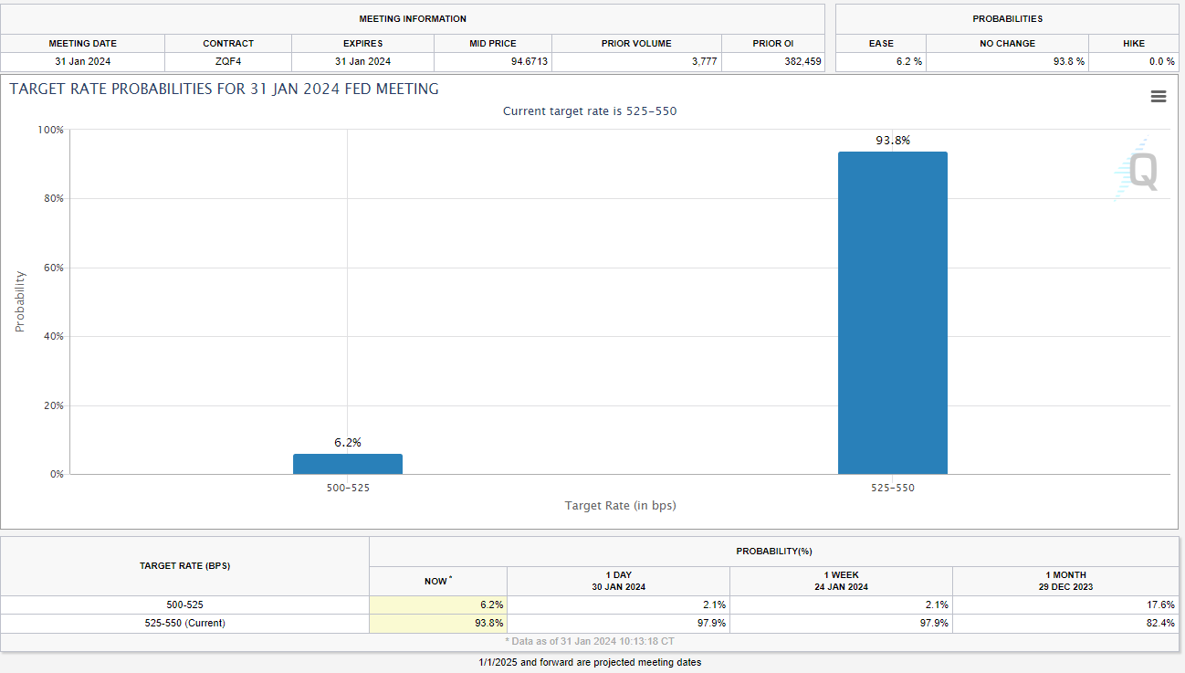The width and height of the screenshot is (1185, 673).
Task: Click the CONTRACT column header
Action: [228, 44]
